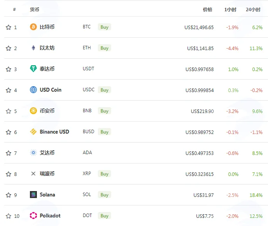Click the Buy button for SOL

tap(104, 195)
